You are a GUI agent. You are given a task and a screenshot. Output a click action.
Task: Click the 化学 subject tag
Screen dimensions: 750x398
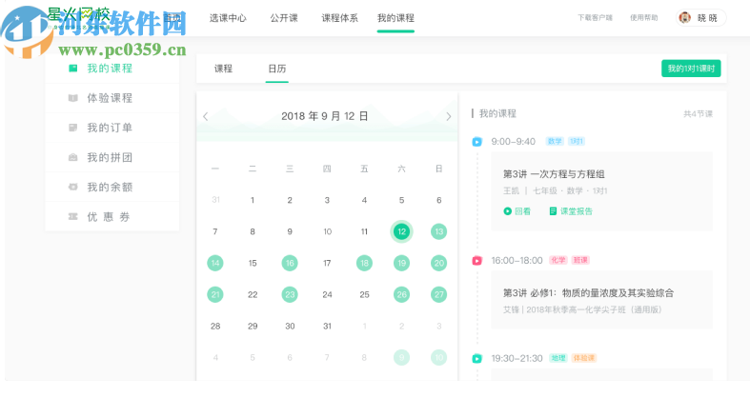[x=557, y=260]
